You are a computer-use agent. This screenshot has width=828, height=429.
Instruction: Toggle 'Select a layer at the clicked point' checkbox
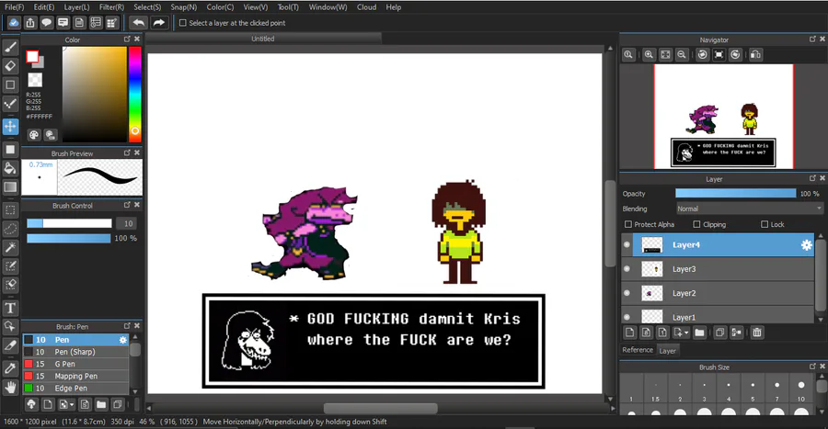[x=183, y=23]
